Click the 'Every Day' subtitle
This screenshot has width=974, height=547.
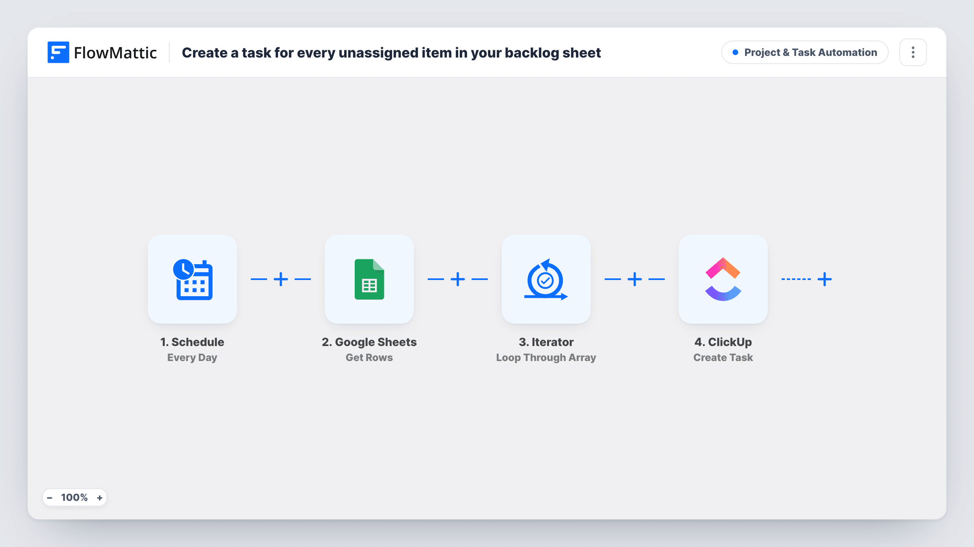(x=192, y=357)
